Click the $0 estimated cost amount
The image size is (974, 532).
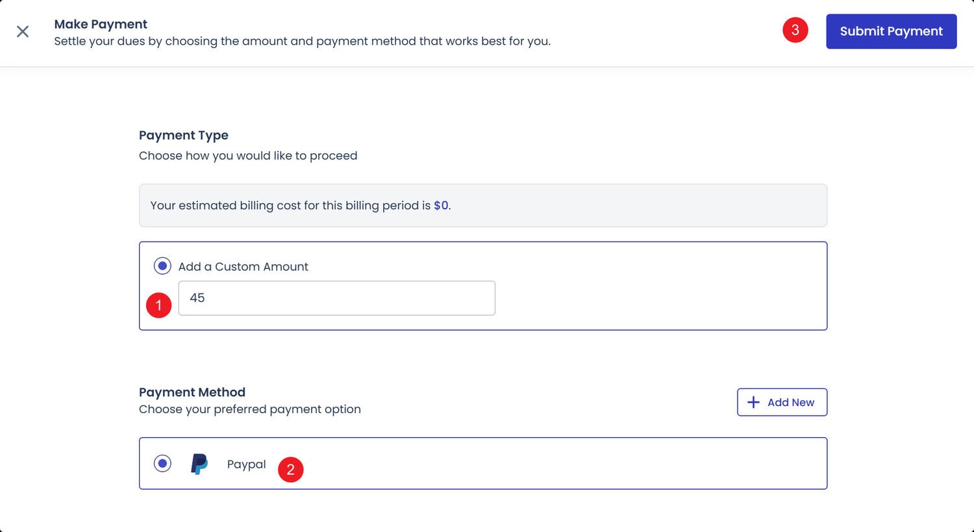[441, 205]
